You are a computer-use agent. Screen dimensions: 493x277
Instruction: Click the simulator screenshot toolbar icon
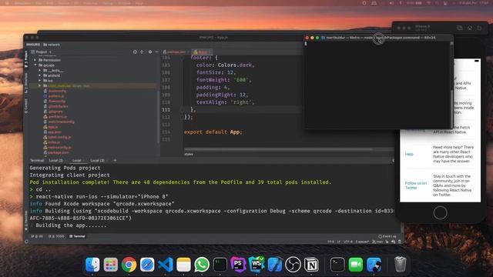(x=460, y=28)
